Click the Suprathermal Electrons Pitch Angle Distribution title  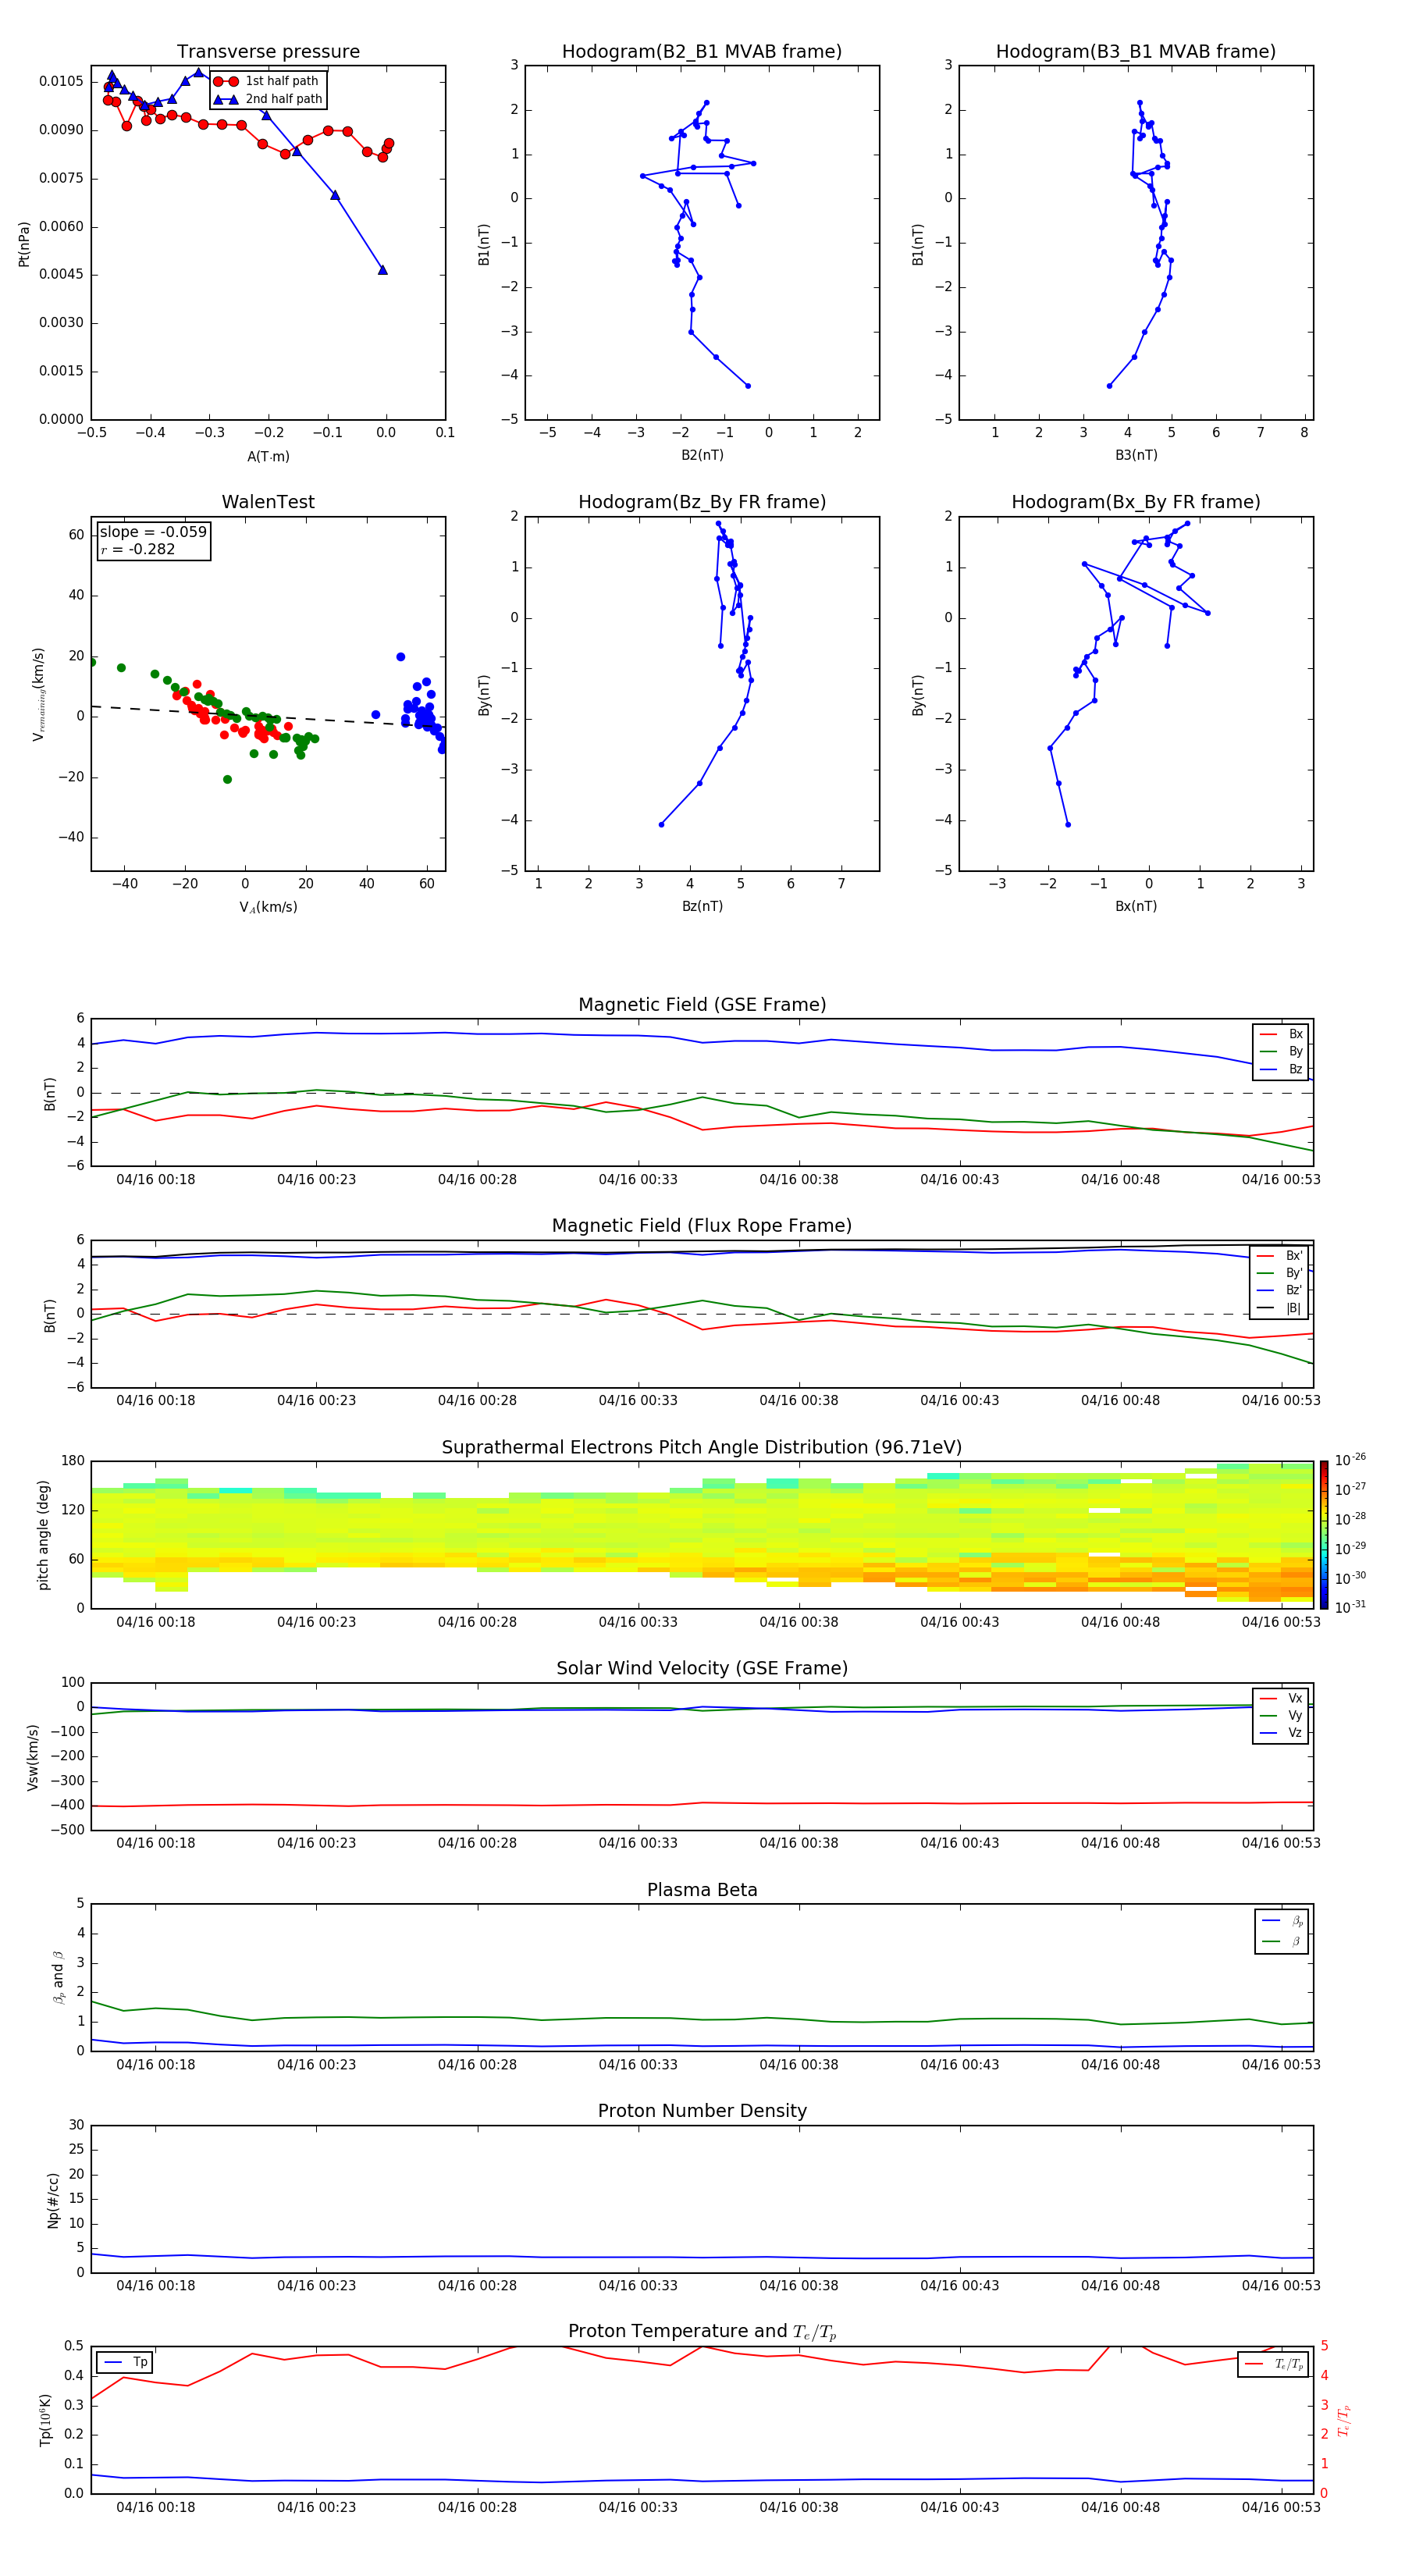coord(702,1448)
